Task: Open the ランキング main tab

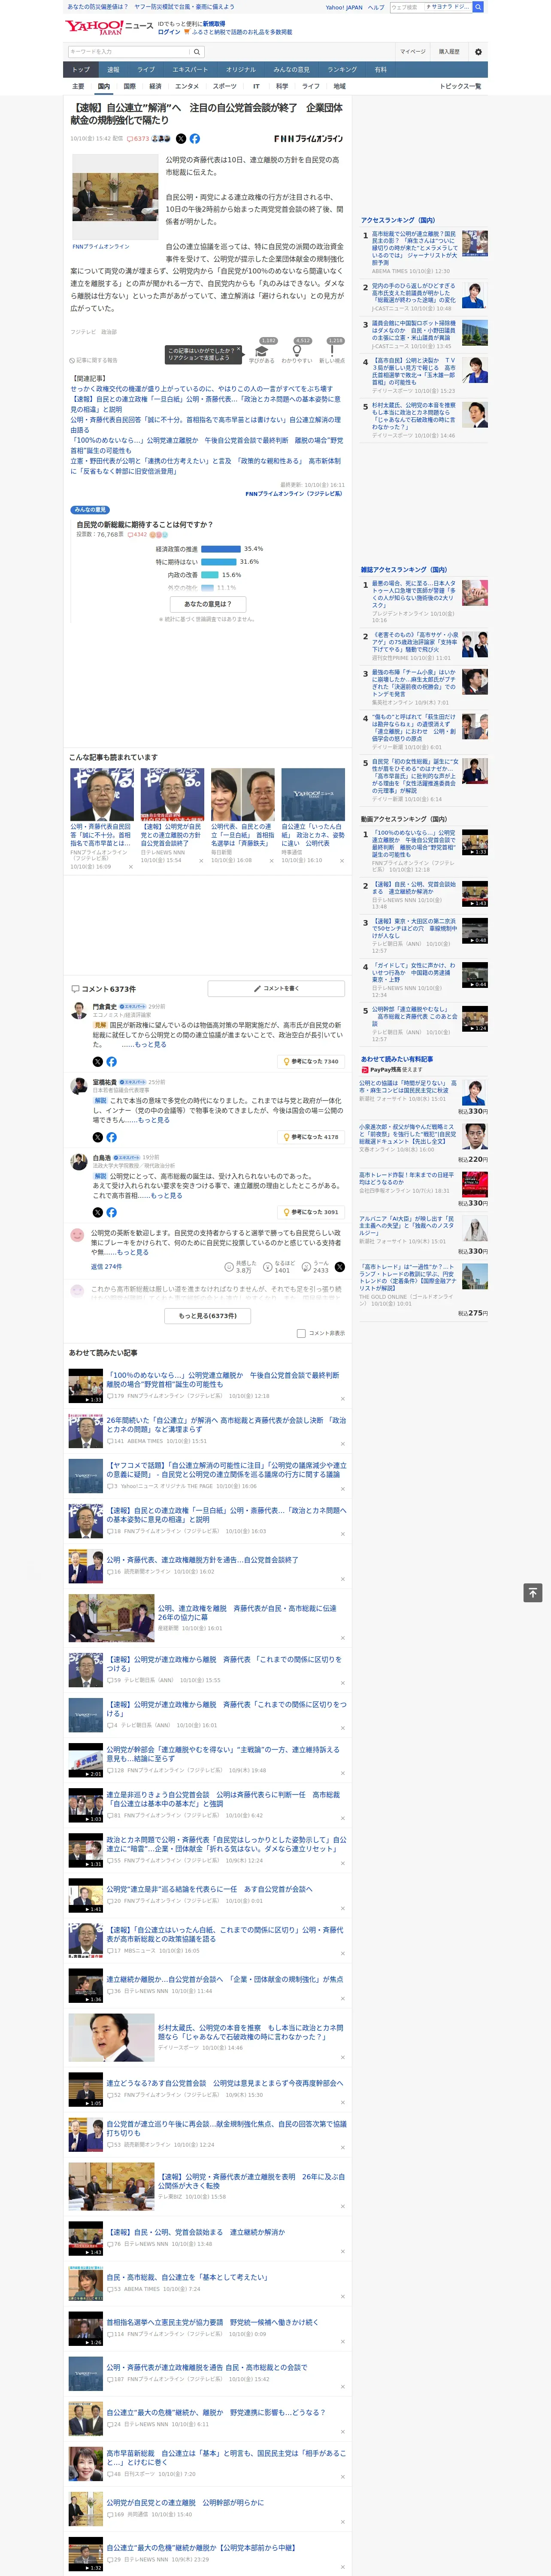Action: click(342, 70)
